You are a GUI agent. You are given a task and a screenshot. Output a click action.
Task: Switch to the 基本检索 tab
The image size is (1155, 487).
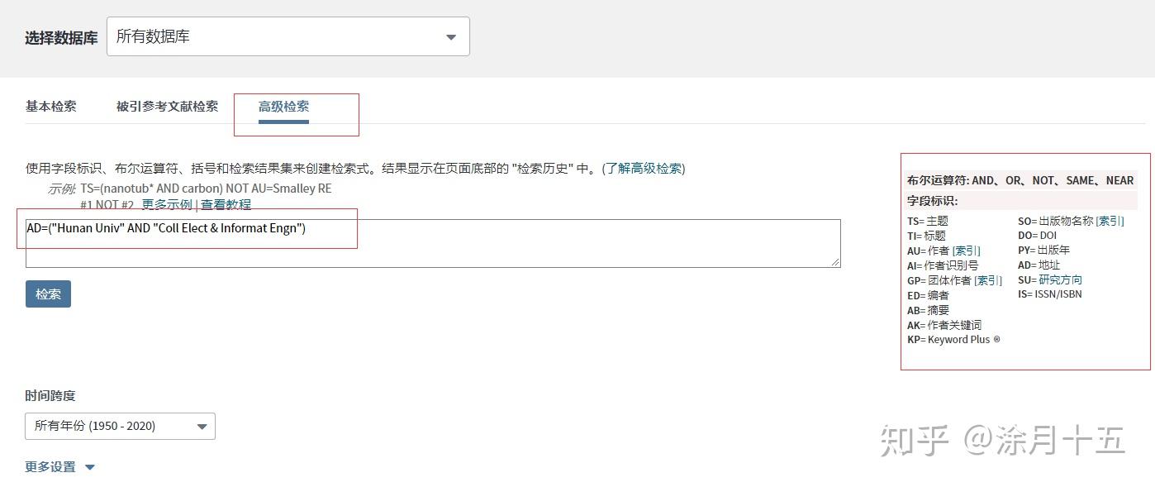click(53, 106)
